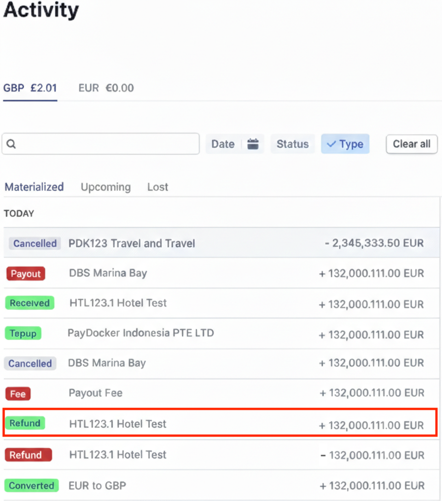The image size is (442, 501).
Task: Toggle the checked Type filter
Action: [345, 144]
